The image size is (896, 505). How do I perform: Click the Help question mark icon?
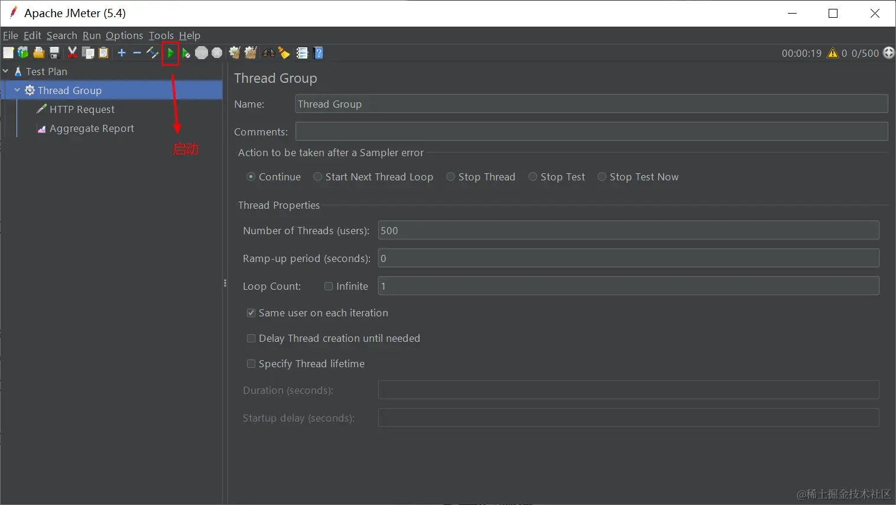tap(319, 53)
